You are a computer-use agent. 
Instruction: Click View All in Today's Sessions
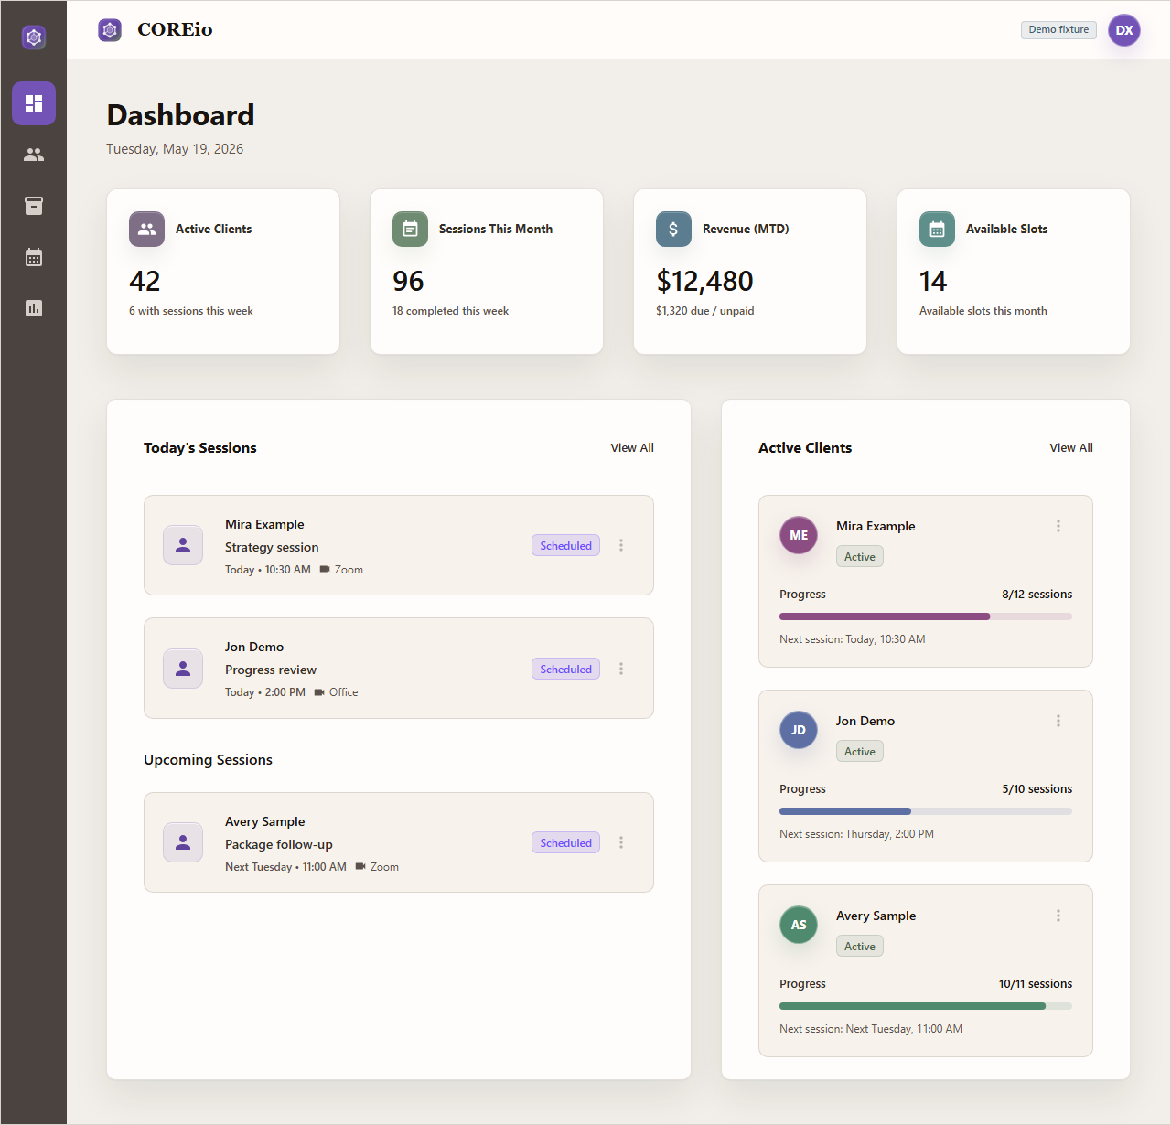[x=632, y=447]
